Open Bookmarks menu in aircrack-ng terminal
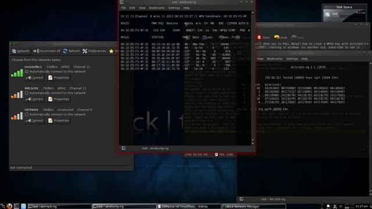The height and width of the screenshot is (209, 372). click(275, 59)
